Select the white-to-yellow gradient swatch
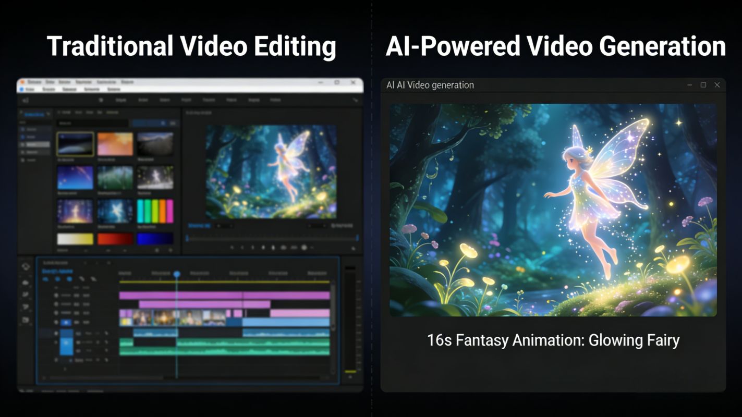The height and width of the screenshot is (417, 742). (x=75, y=239)
